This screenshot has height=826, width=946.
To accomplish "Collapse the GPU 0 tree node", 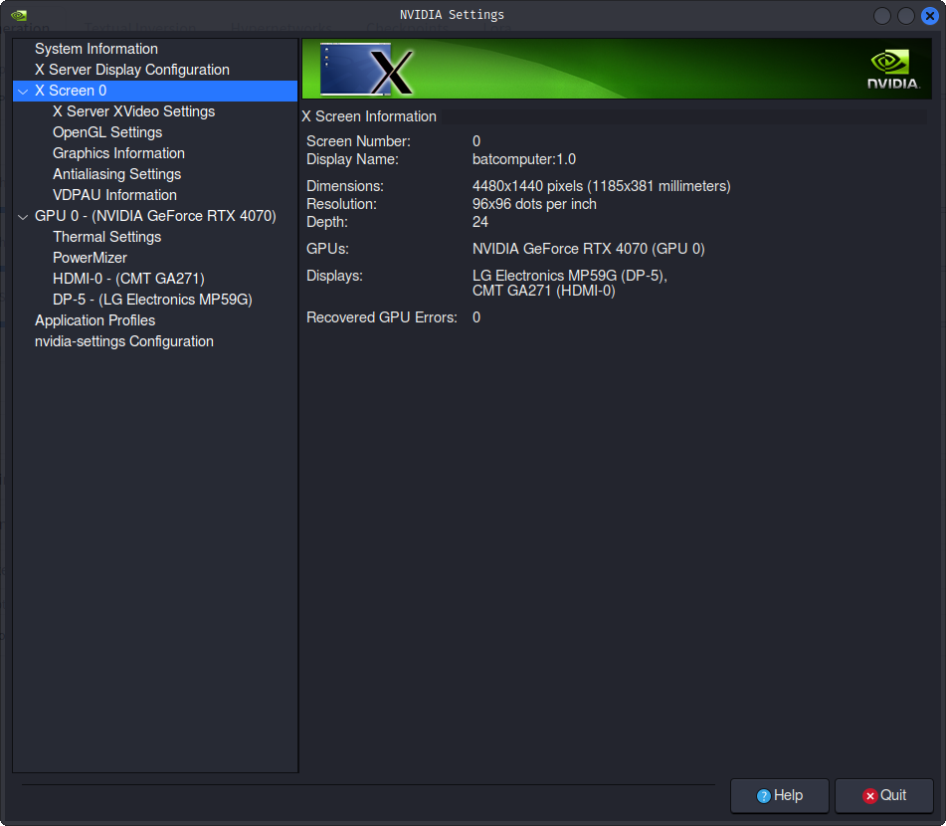I will point(23,217).
